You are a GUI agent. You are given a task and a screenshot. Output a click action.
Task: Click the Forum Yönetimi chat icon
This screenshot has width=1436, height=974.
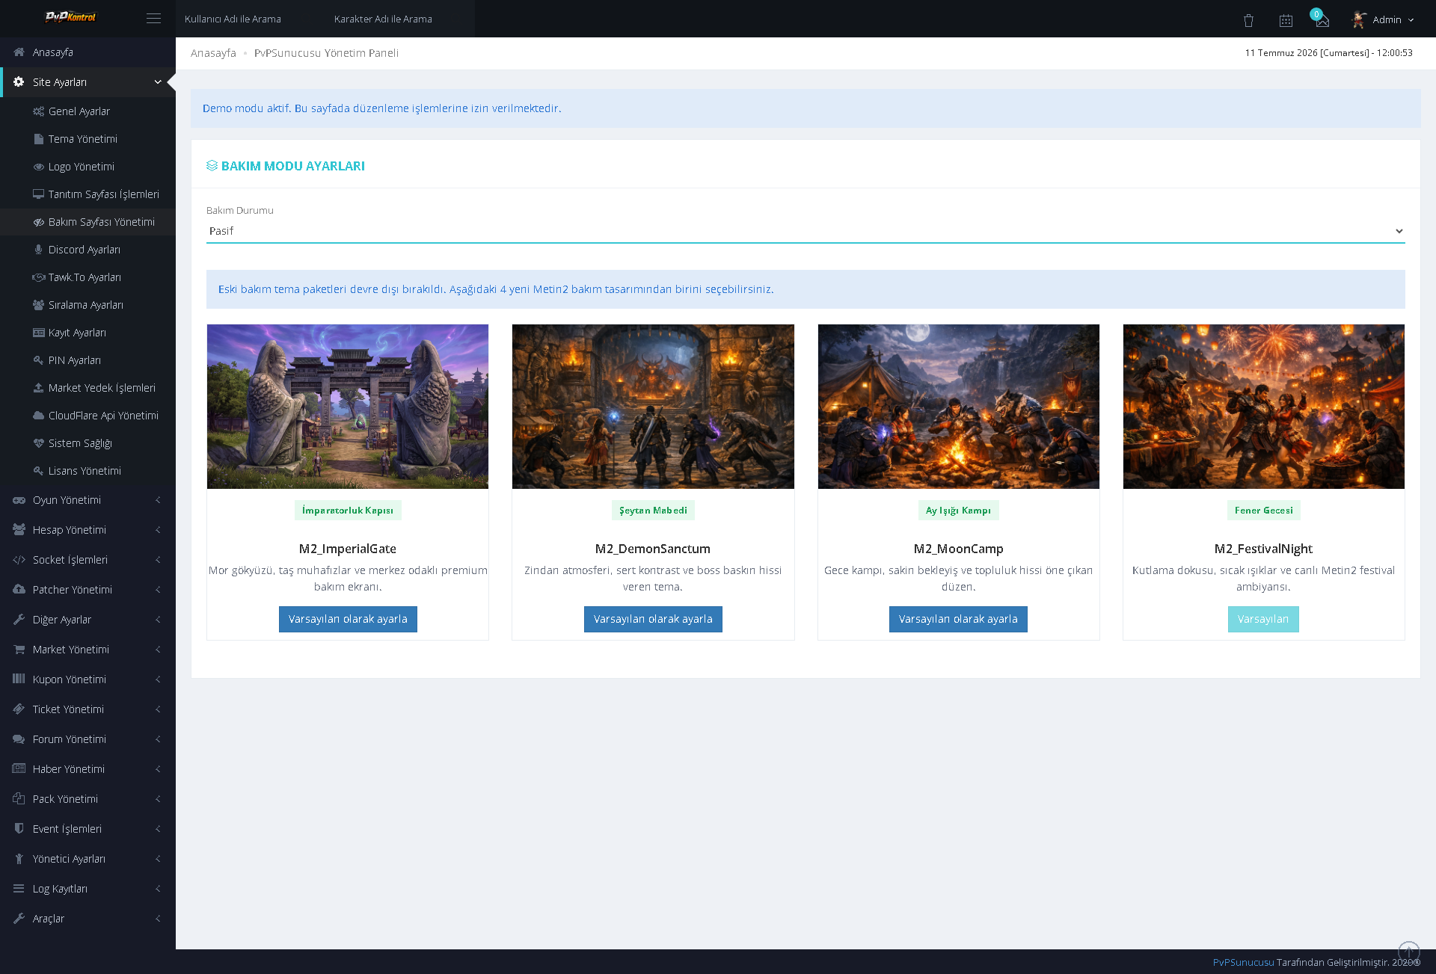tap(19, 739)
